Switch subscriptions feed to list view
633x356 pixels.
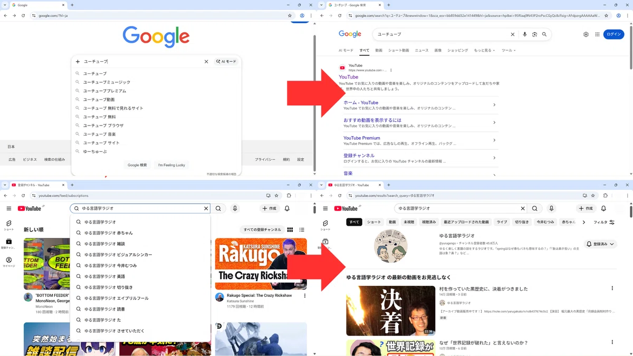(x=302, y=229)
